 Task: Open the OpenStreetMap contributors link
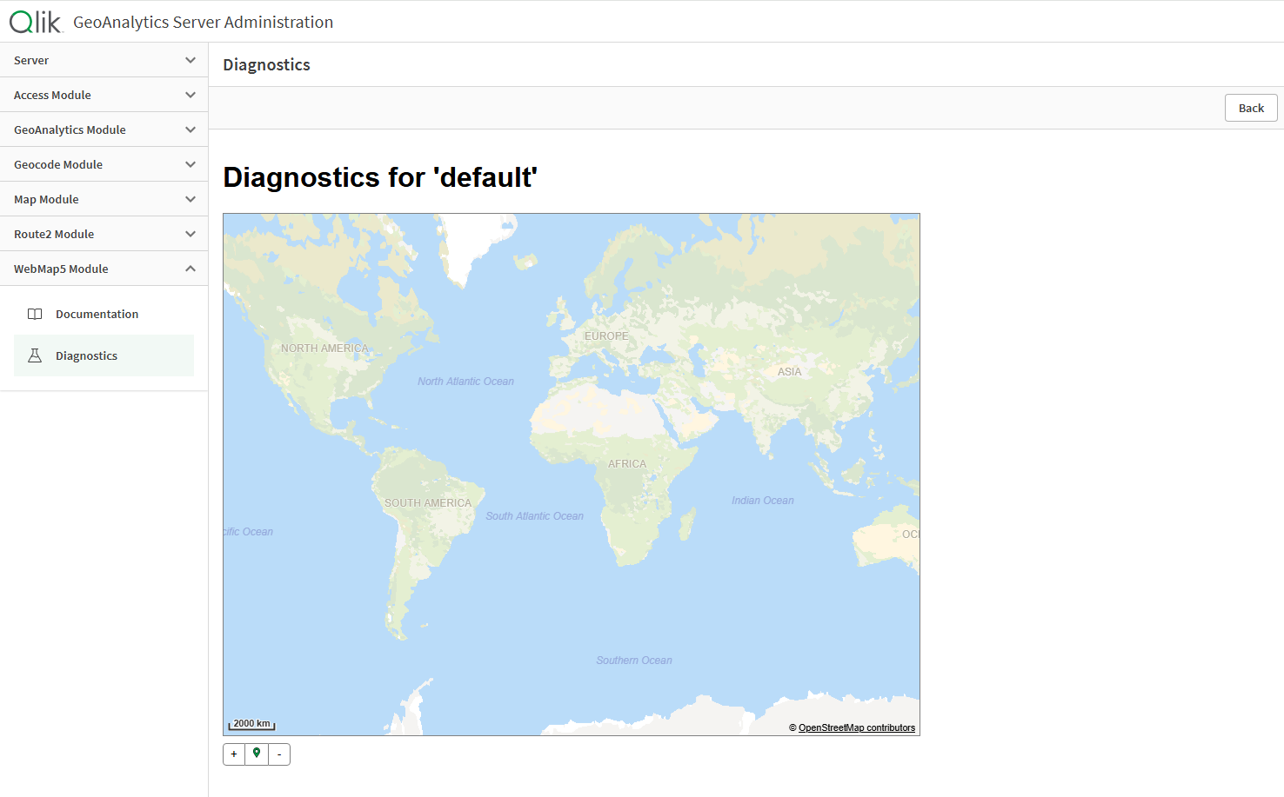(856, 728)
